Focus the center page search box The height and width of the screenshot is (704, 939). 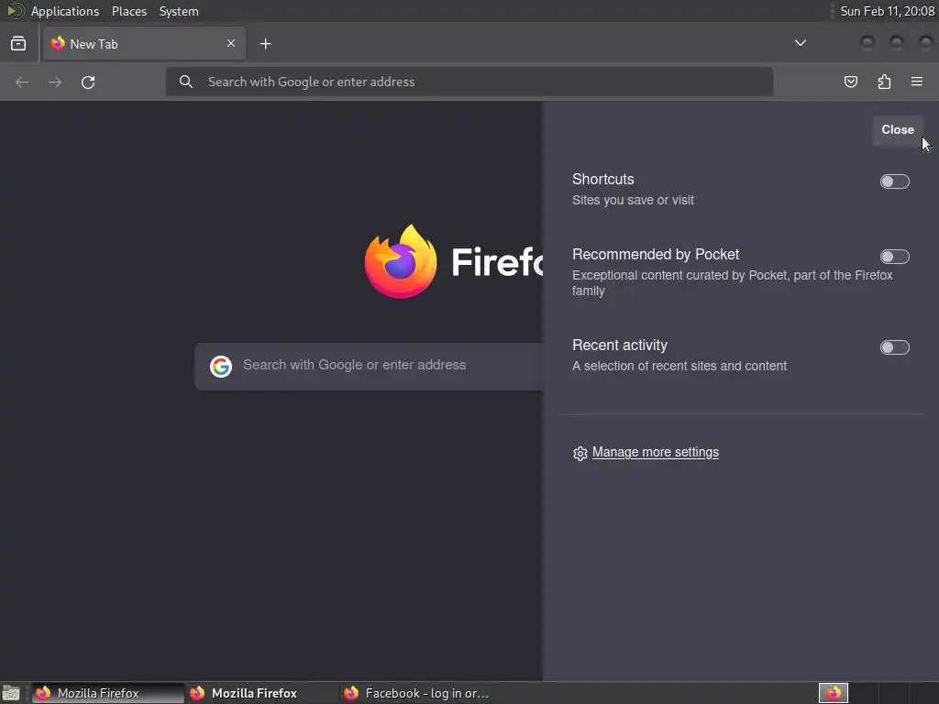pos(369,367)
